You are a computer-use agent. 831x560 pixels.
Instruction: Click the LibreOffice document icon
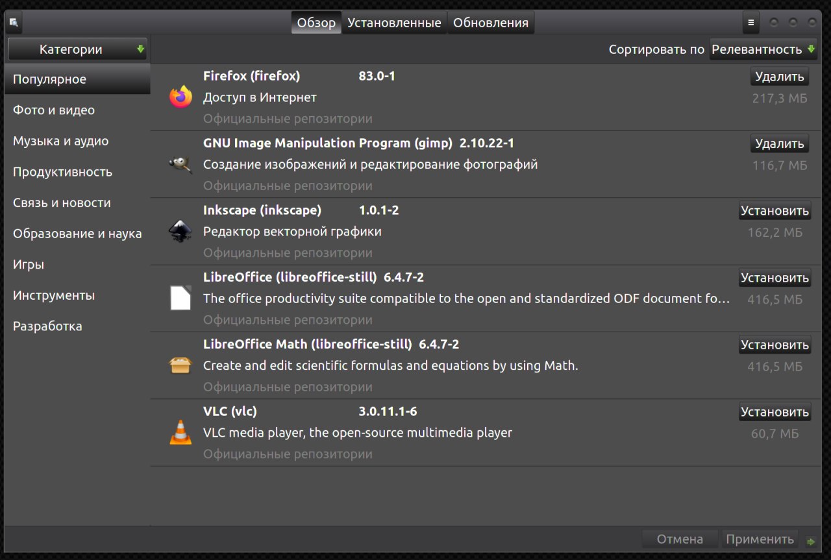180,298
